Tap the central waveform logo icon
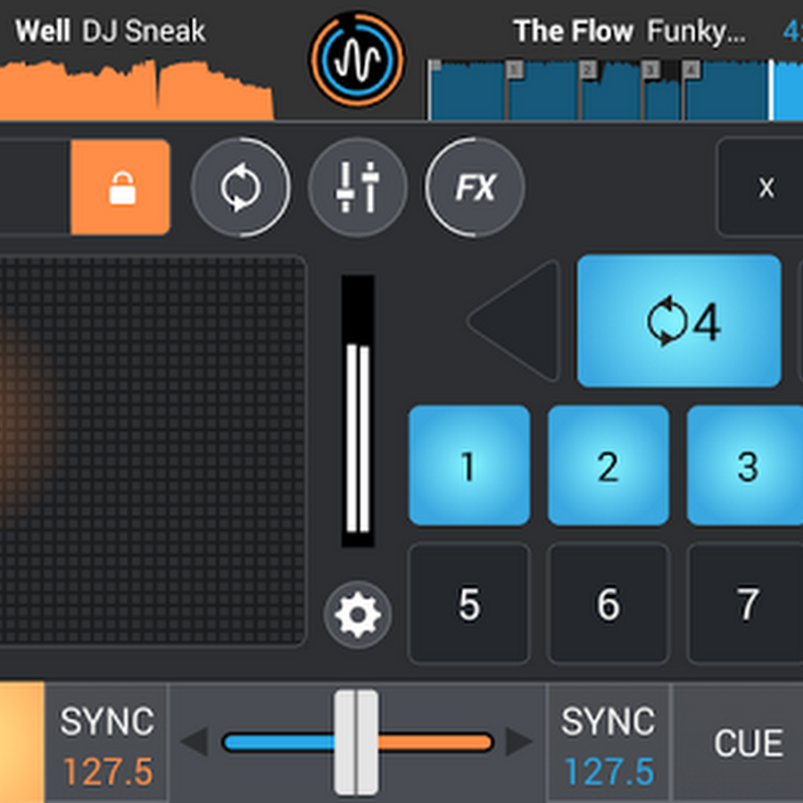 356,59
